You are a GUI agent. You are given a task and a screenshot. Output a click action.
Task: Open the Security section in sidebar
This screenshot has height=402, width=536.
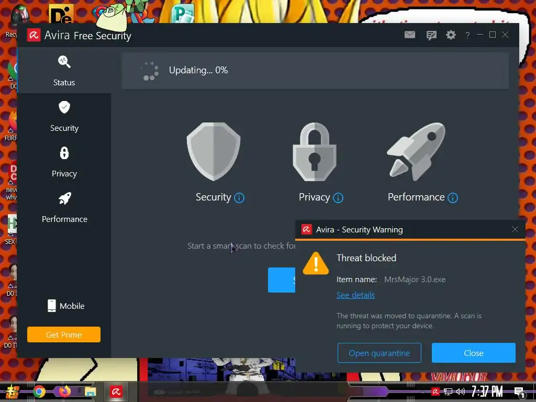click(x=64, y=116)
